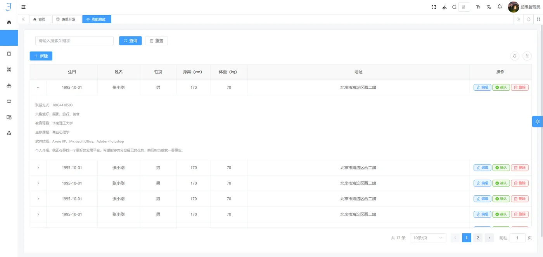The width and height of the screenshot is (543, 257).
Task: Click the notification bell icon
Action: point(500,7)
